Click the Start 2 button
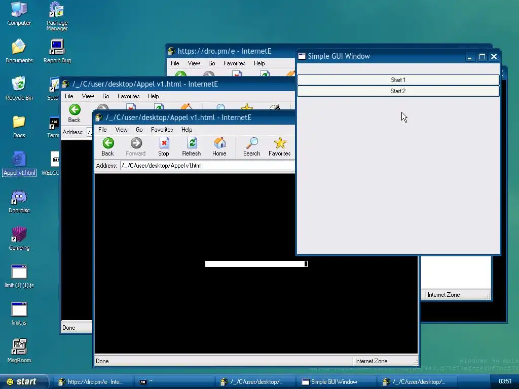The height and width of the screenshot is (389, 519). coord(398,91)
